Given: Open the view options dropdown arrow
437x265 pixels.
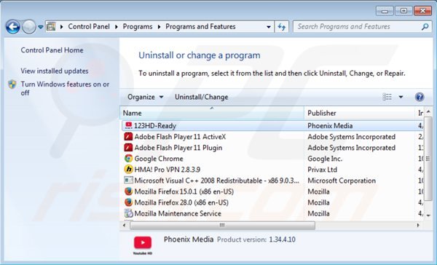Looking at the screenshot, I should click(x=401, y=97).
